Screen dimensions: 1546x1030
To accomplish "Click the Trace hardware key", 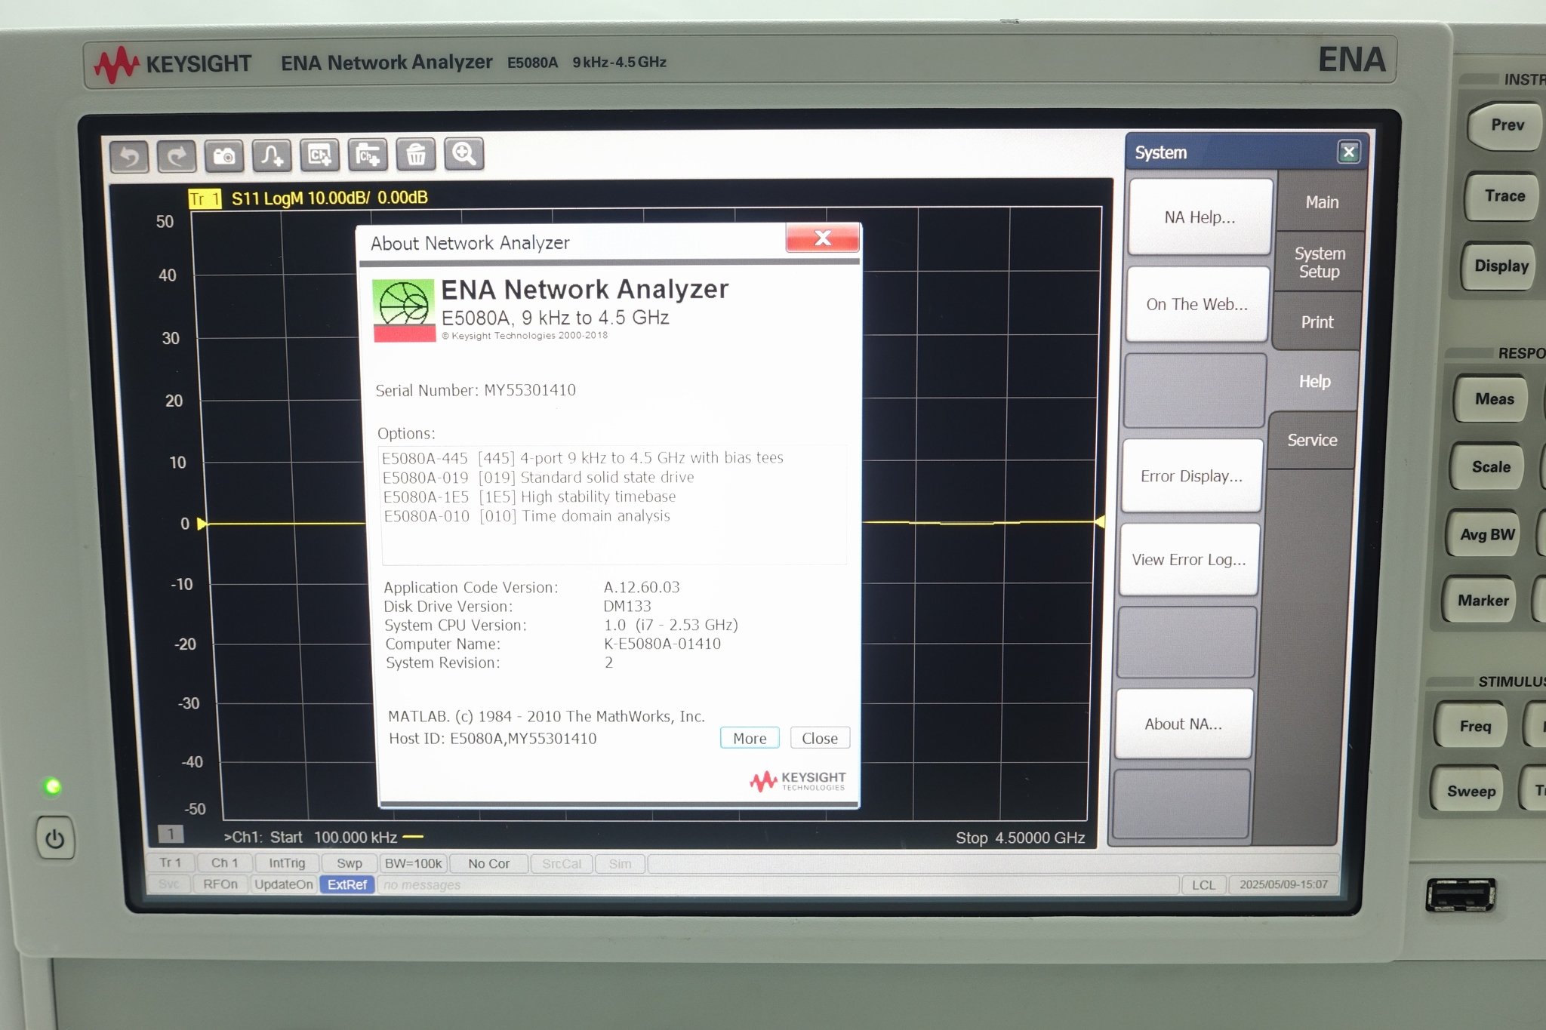I will click(1504, 196).
